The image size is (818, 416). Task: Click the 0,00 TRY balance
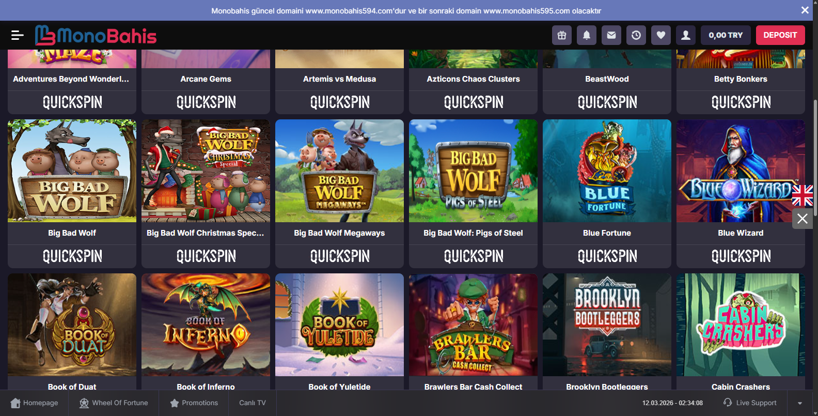pyautogui.click(x=725, y=35)
